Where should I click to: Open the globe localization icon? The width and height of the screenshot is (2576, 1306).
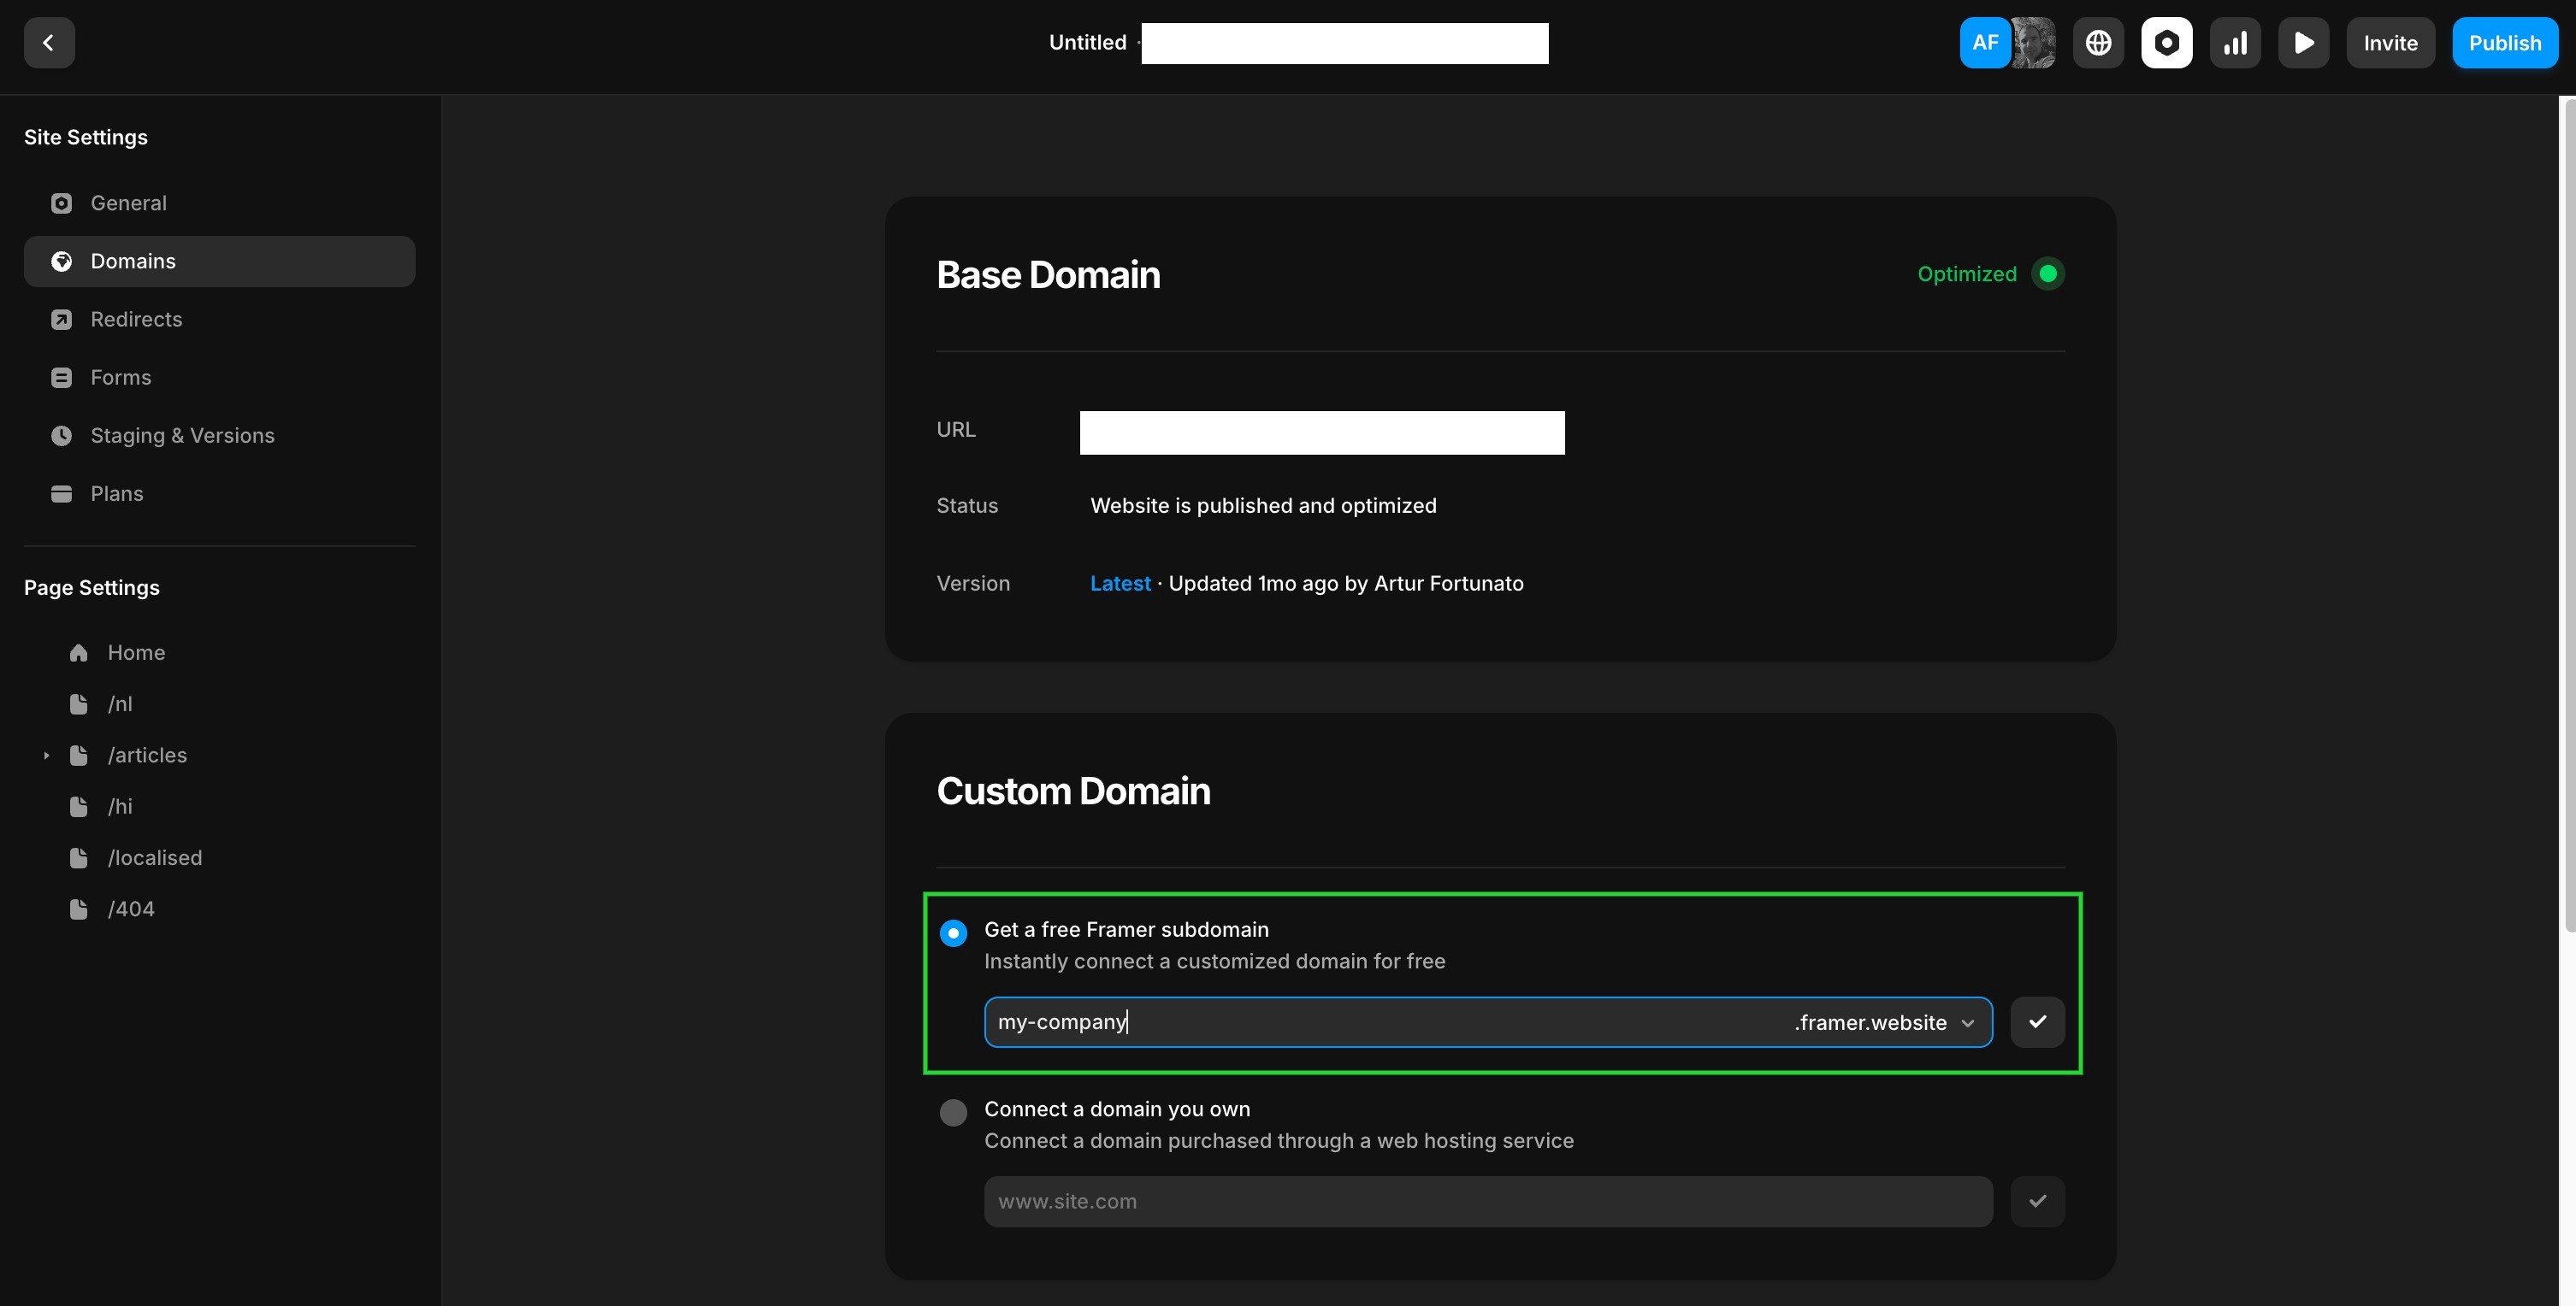click(2098, 43)
